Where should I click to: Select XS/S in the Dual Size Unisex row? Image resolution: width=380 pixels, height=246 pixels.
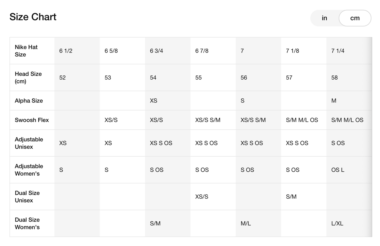[202, 197]
